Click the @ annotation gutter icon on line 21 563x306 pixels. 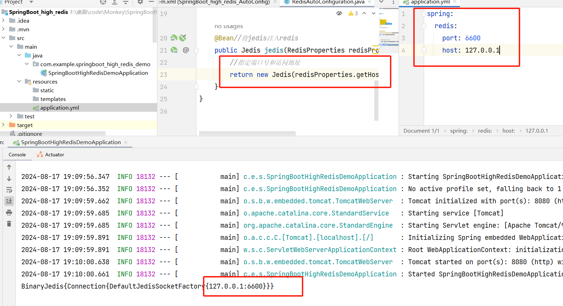click(186, 50)
